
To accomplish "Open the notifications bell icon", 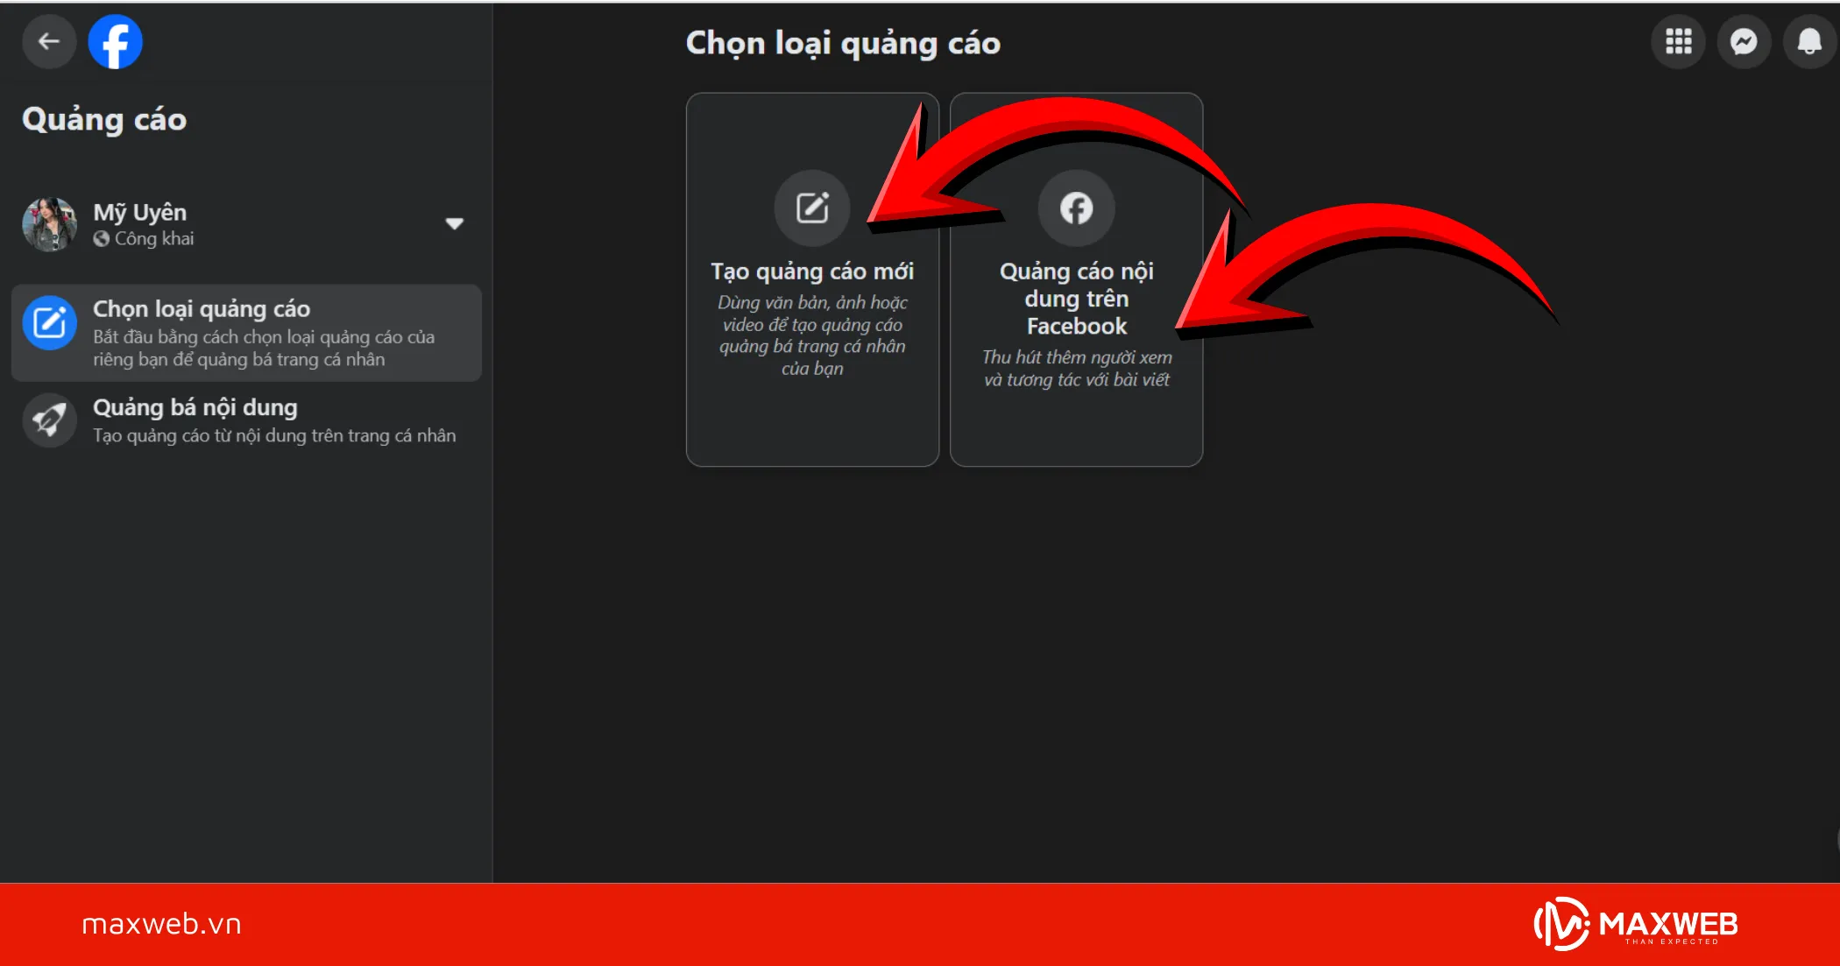I will pyautogui.click(x=1809, y=41).
